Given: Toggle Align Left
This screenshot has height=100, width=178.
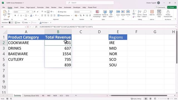Looking at the screenshot, I should pos(42,16).
